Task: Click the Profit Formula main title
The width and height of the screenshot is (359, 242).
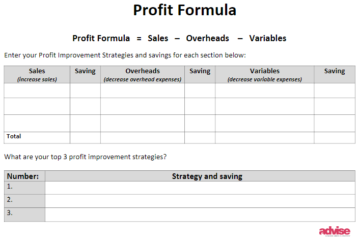Action: pyautogui.click(x=184, y=10)
